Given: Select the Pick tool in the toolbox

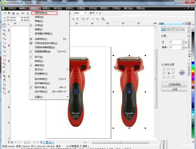Looking at the screenshot, I should pos(4,25).
